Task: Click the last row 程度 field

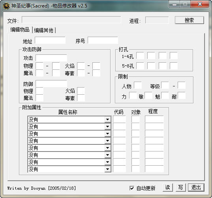Action: tap(154, 169)
